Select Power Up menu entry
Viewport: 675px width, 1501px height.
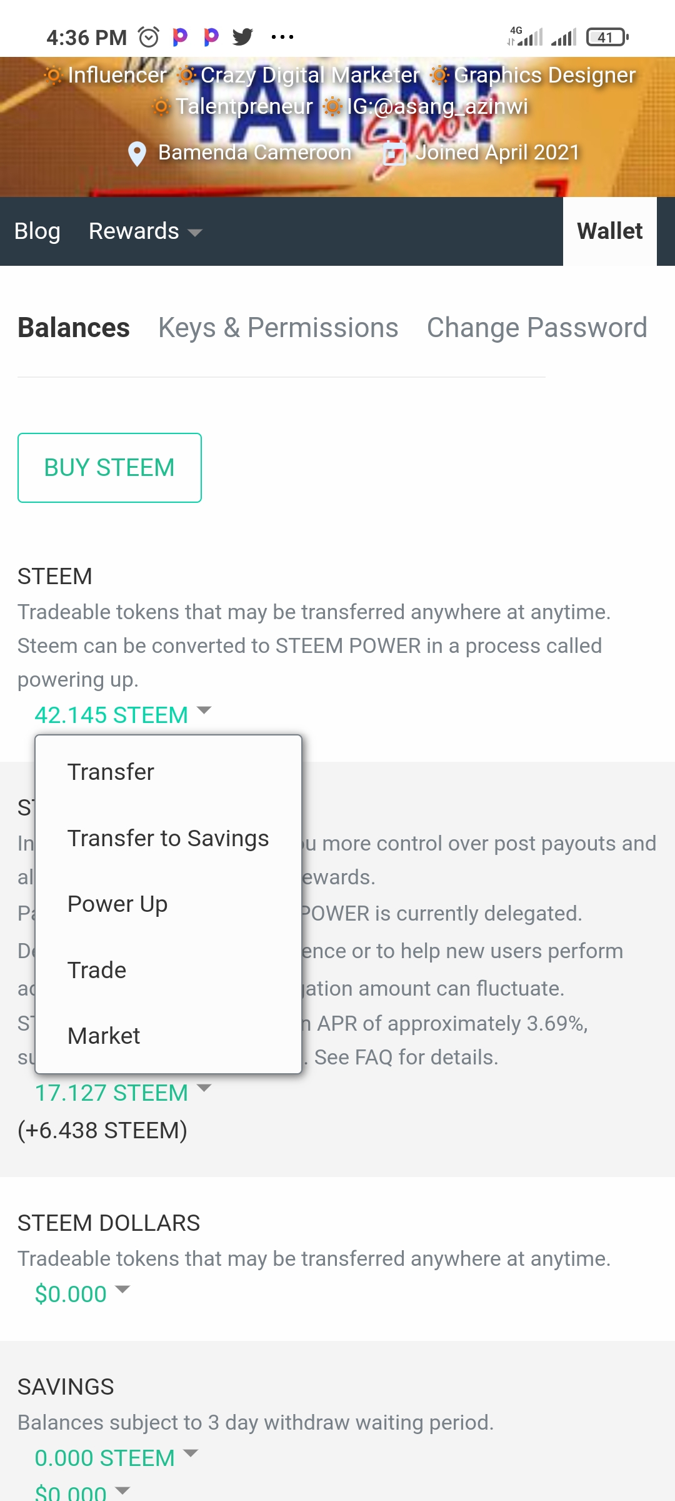point(117,904)
